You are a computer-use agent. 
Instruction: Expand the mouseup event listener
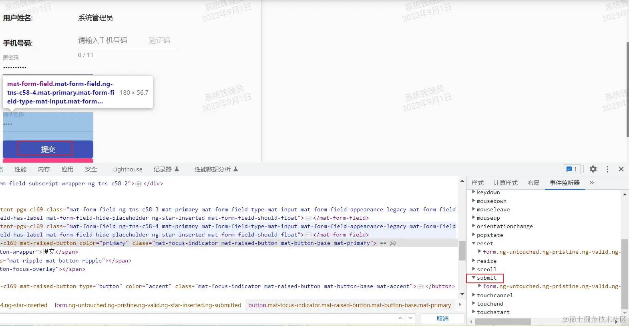tap(474, 218)
